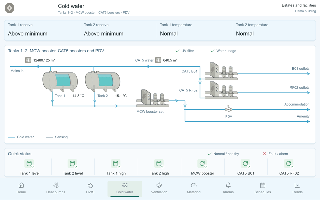Click the MCW booster status icon
The image size is (320, 200).
point(202,164)
